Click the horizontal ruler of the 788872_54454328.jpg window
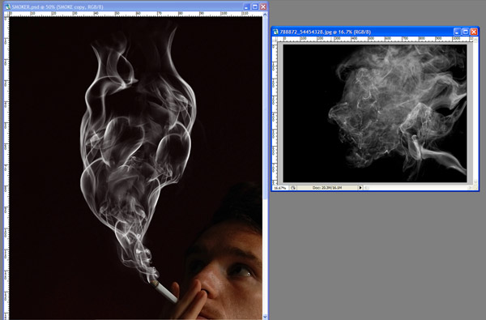Screen dimensions: 486x320 pos(375,39)
